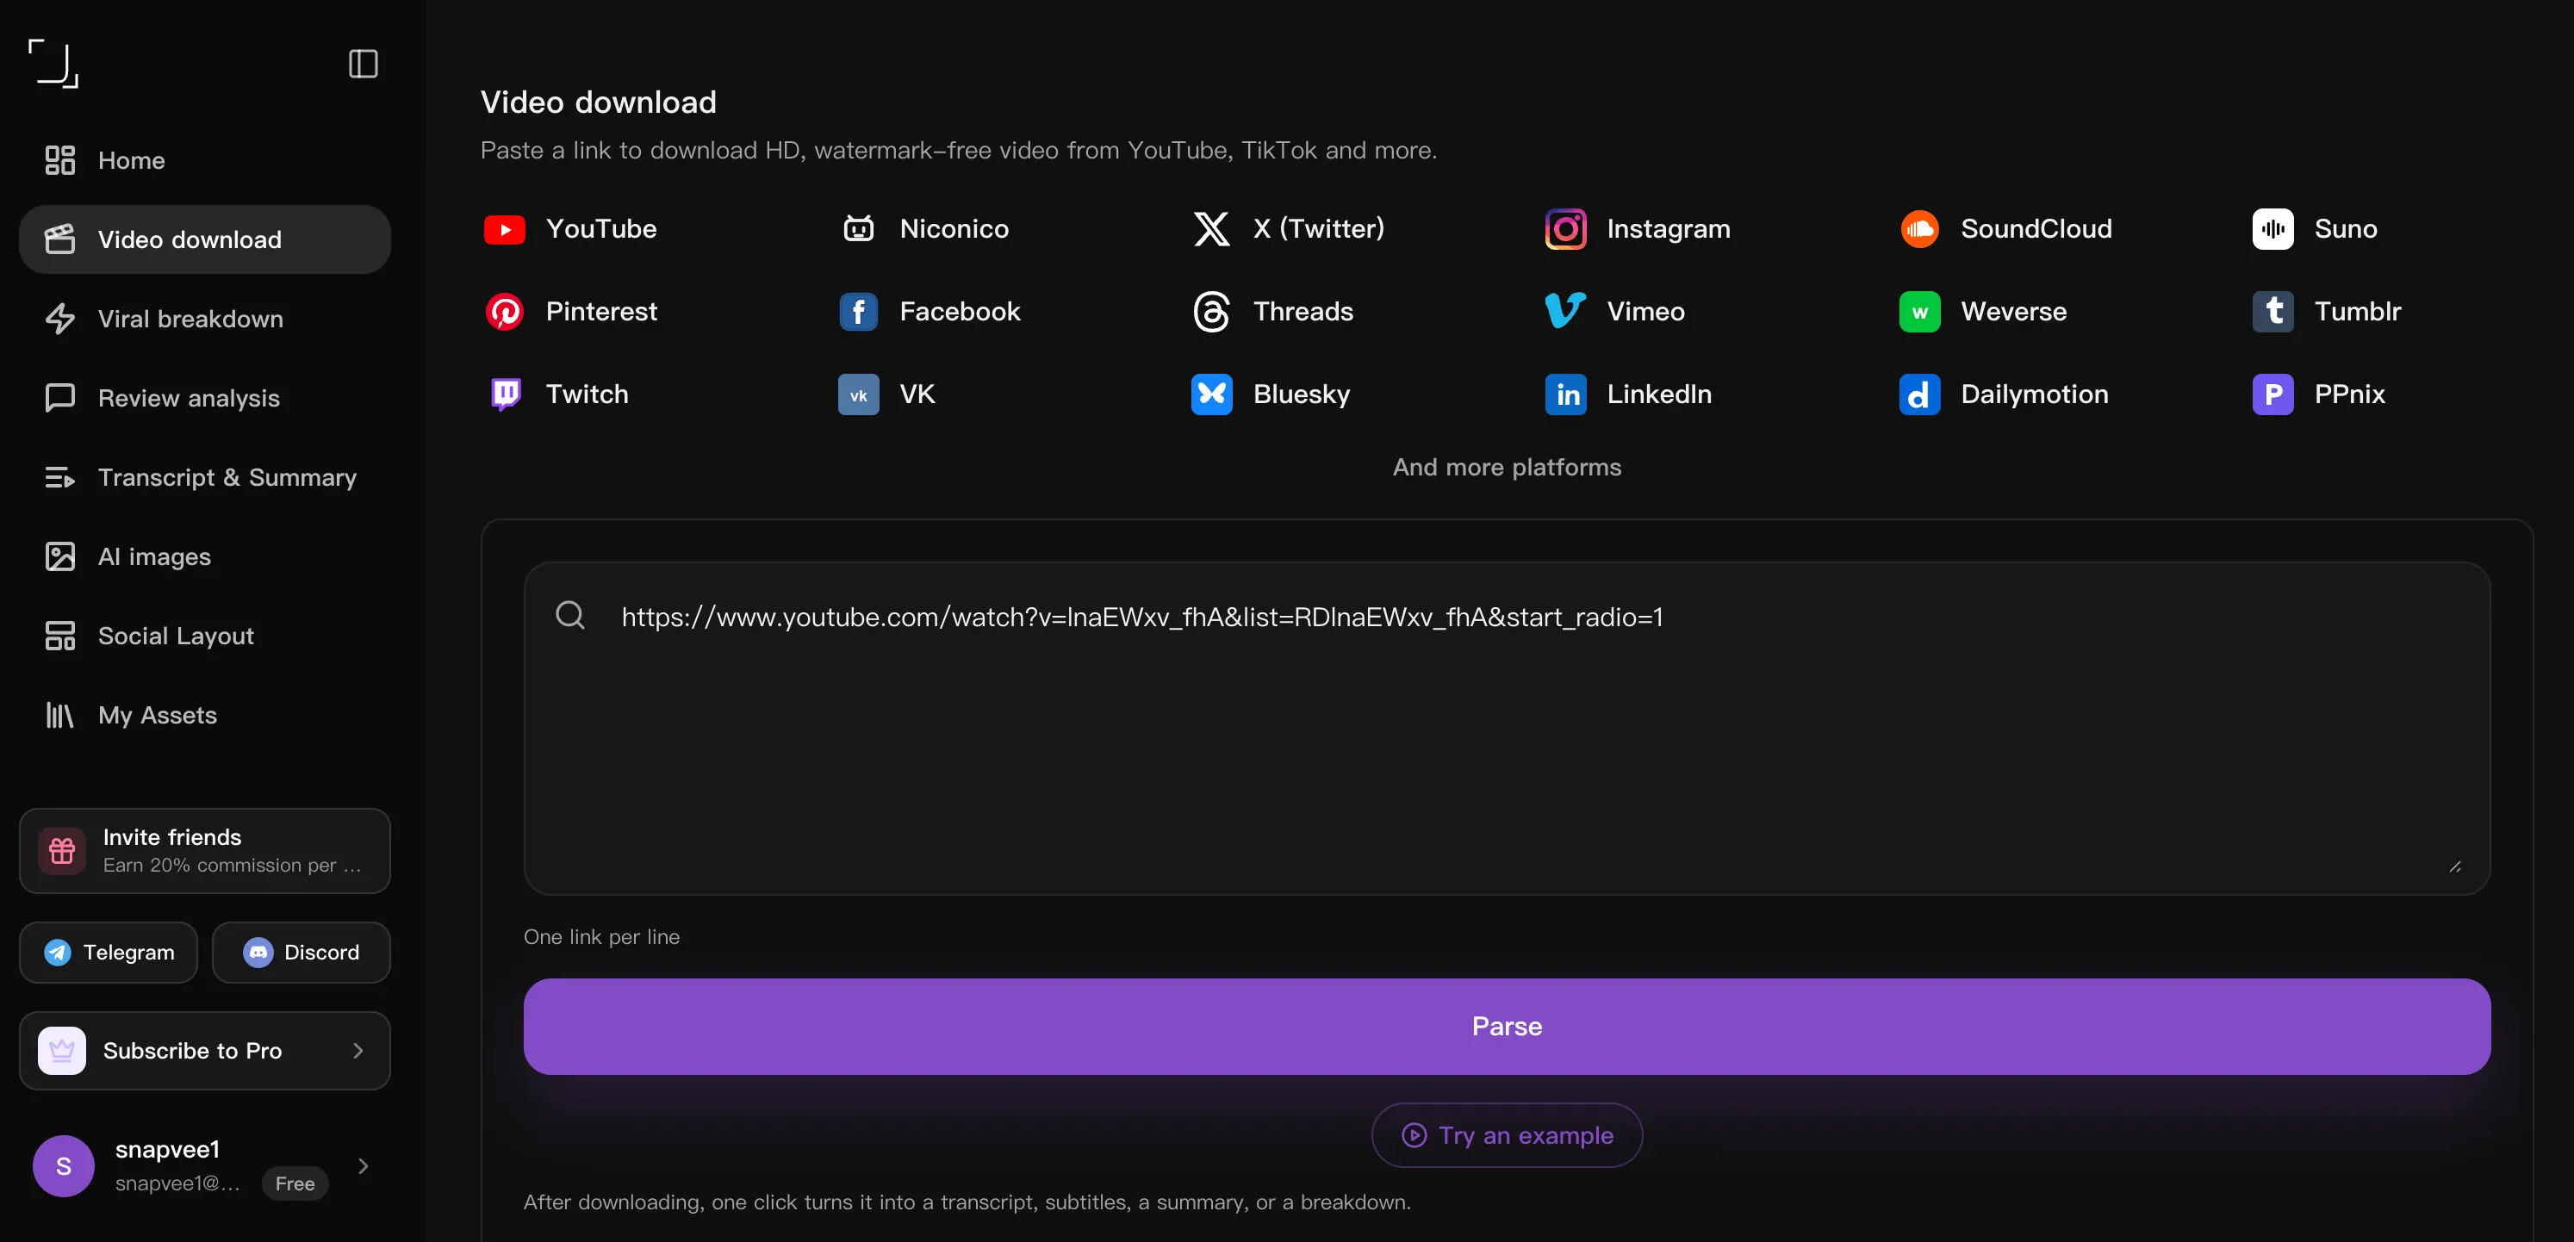Go to Home in the sidebar
Image resolution: width=2574 pixels, height=1242 pixels.
pos(204,160)
